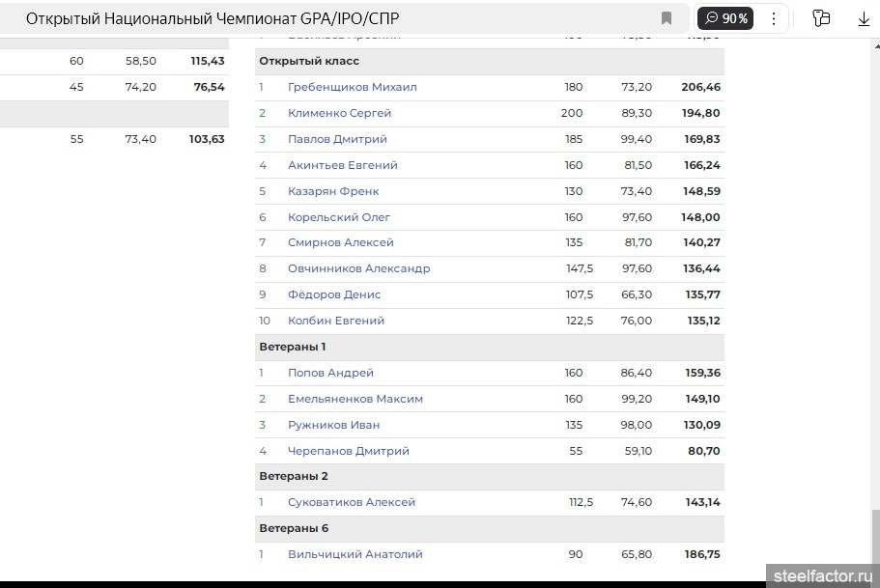Click the page title in the address bar

pyautogui.click(x=212, y=18)
